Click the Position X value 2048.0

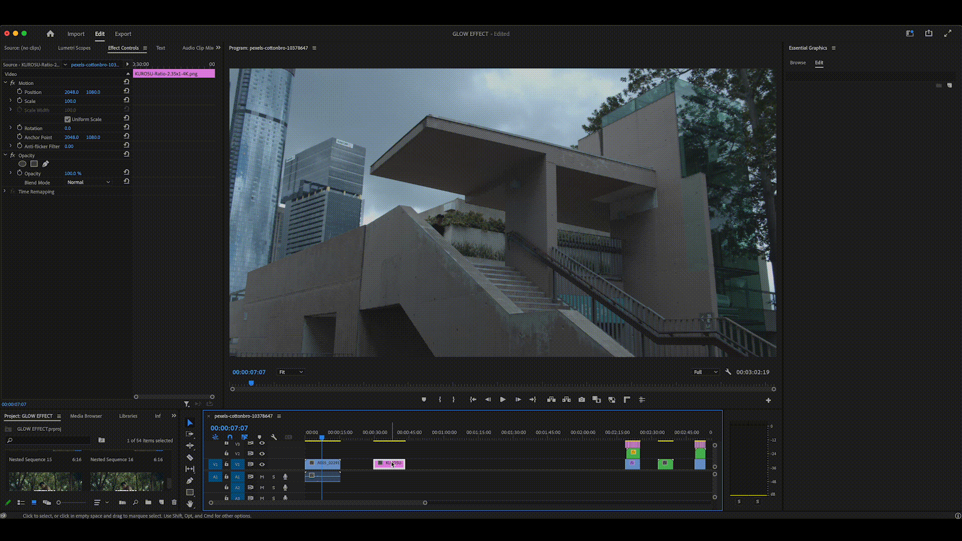(72, 92)
